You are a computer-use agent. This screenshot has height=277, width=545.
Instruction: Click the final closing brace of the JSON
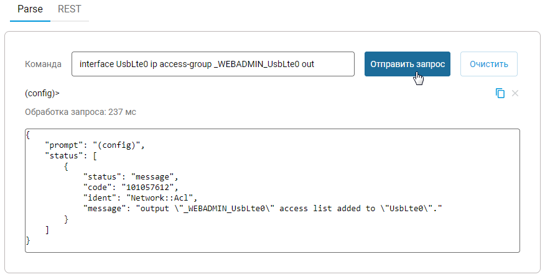(x=28, y=240)
